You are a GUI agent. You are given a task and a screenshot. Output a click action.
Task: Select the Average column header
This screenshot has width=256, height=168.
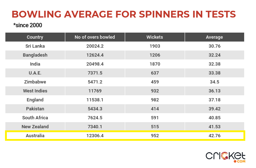coord(214,37)
